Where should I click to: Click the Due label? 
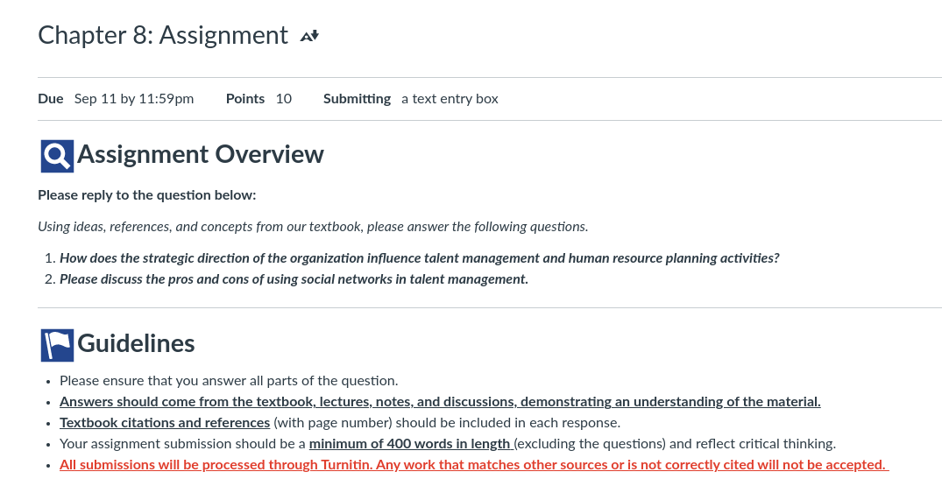click(x=51, y=98)
